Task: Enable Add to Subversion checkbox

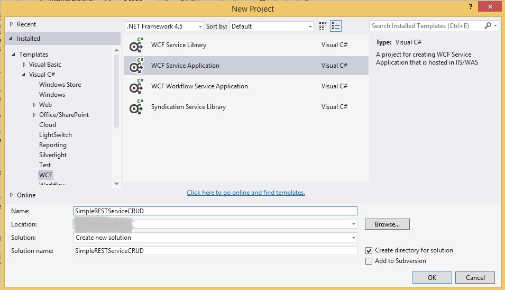Action: [369, 261]
